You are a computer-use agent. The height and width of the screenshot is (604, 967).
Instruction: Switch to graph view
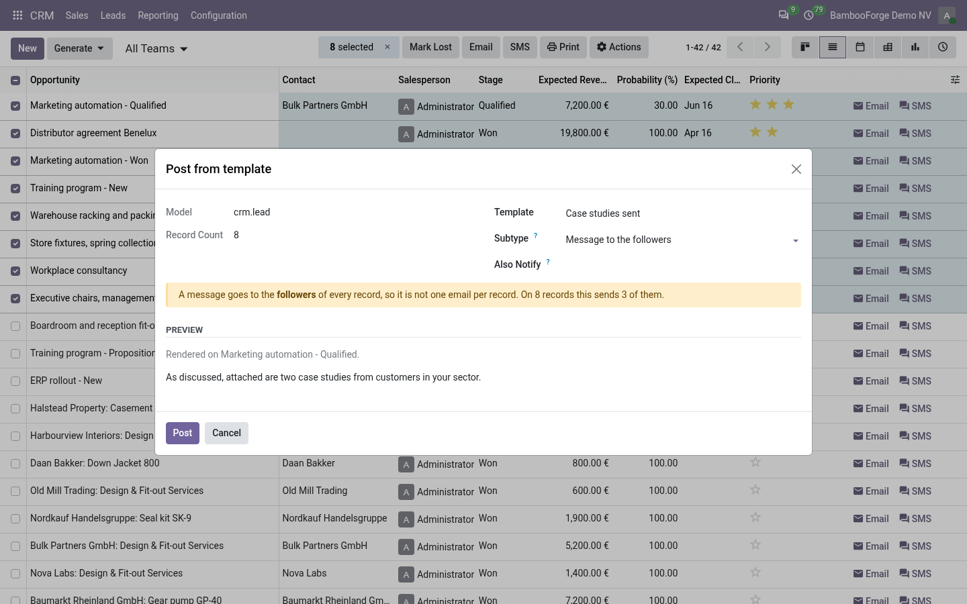[x=915, y=47]
